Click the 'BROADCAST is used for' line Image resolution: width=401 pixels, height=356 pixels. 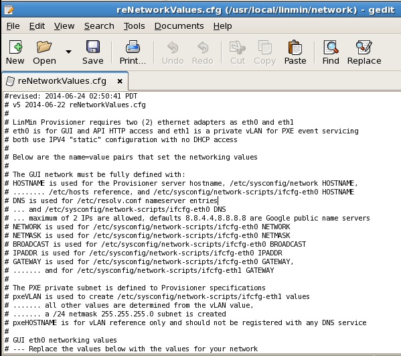point(155,244)
